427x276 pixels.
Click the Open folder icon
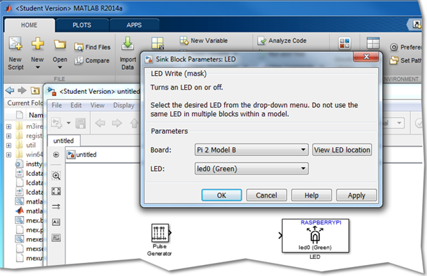(x=59, y=44)
